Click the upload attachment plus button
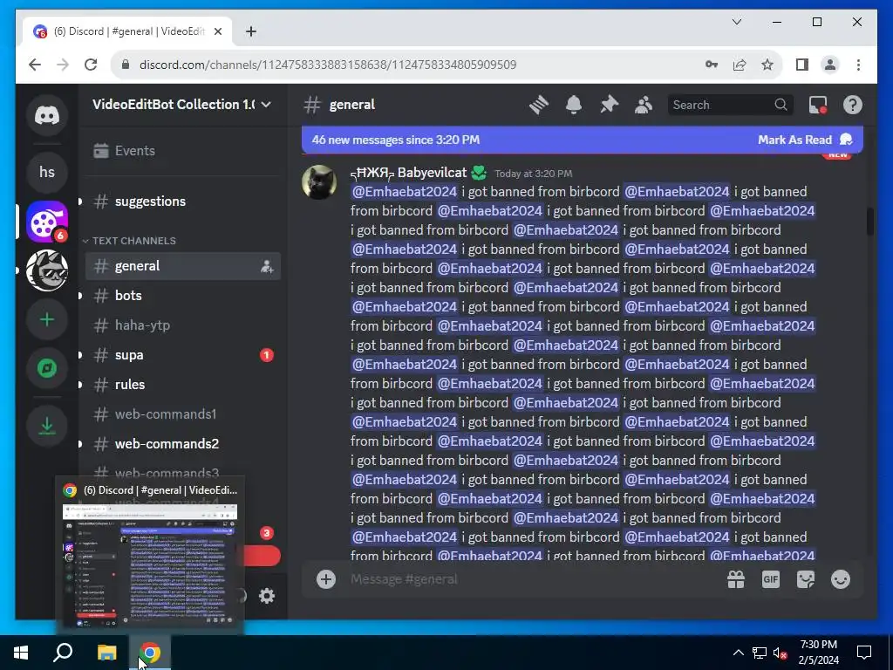The image size is (893, 670). click(326, 579)
